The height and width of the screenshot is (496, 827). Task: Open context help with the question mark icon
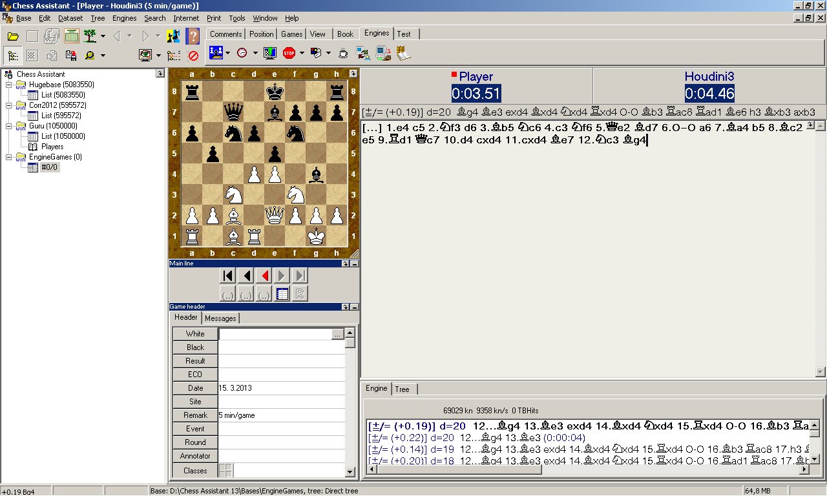point(192,36)
